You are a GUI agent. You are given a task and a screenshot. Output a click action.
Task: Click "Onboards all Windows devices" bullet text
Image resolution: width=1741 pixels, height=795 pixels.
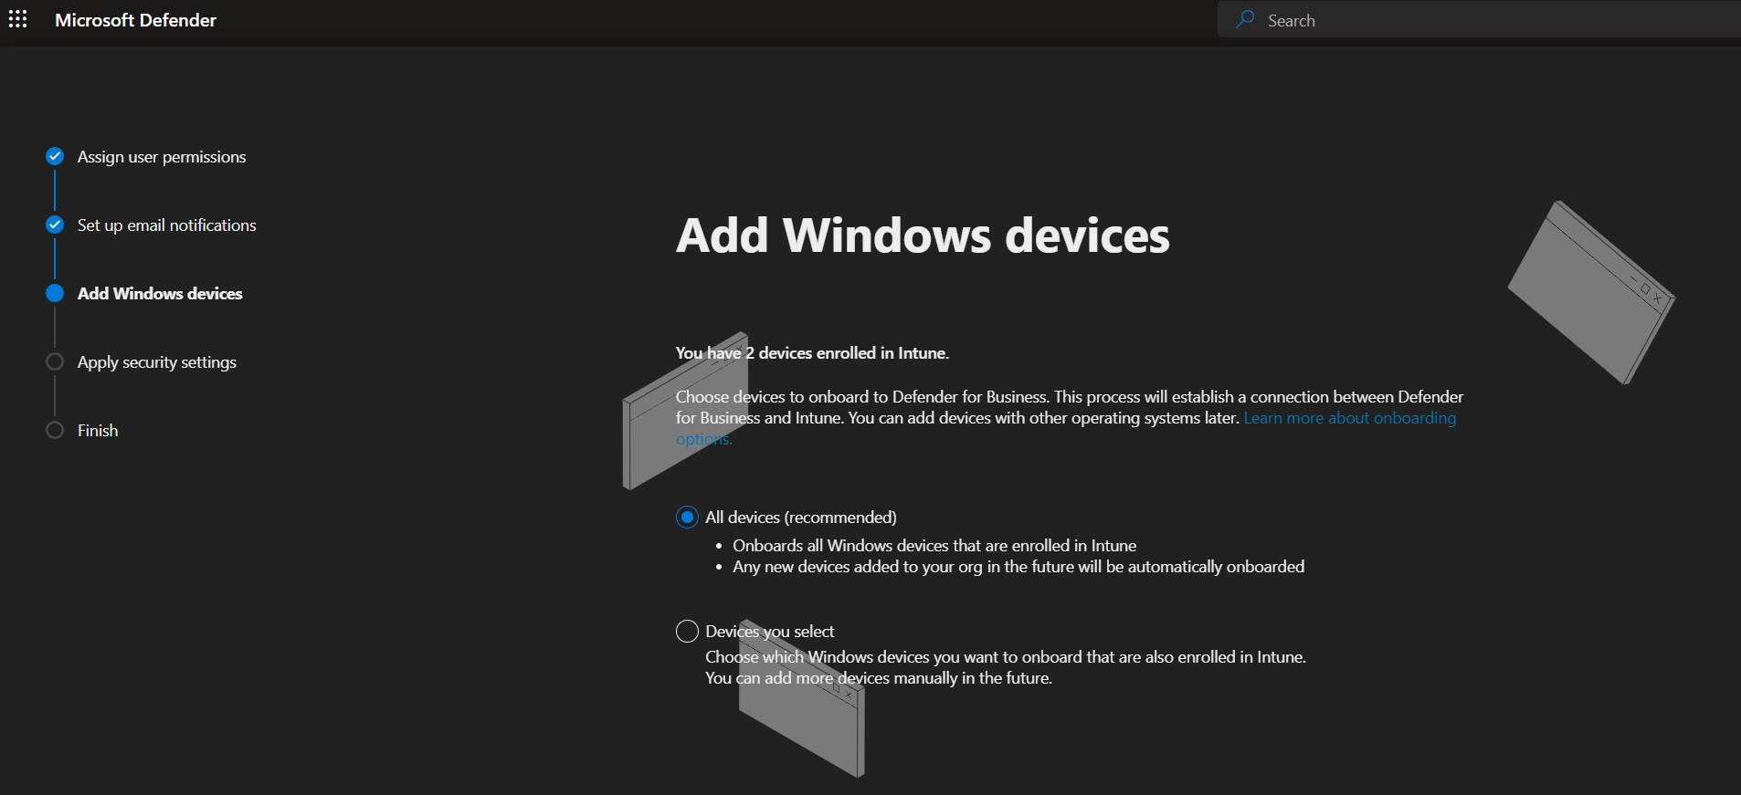[x=934, y=546]
